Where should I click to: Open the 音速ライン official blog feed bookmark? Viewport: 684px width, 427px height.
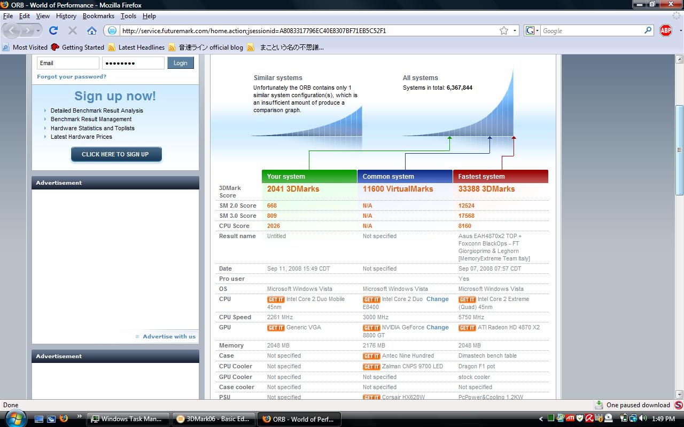tap(206, 47)
